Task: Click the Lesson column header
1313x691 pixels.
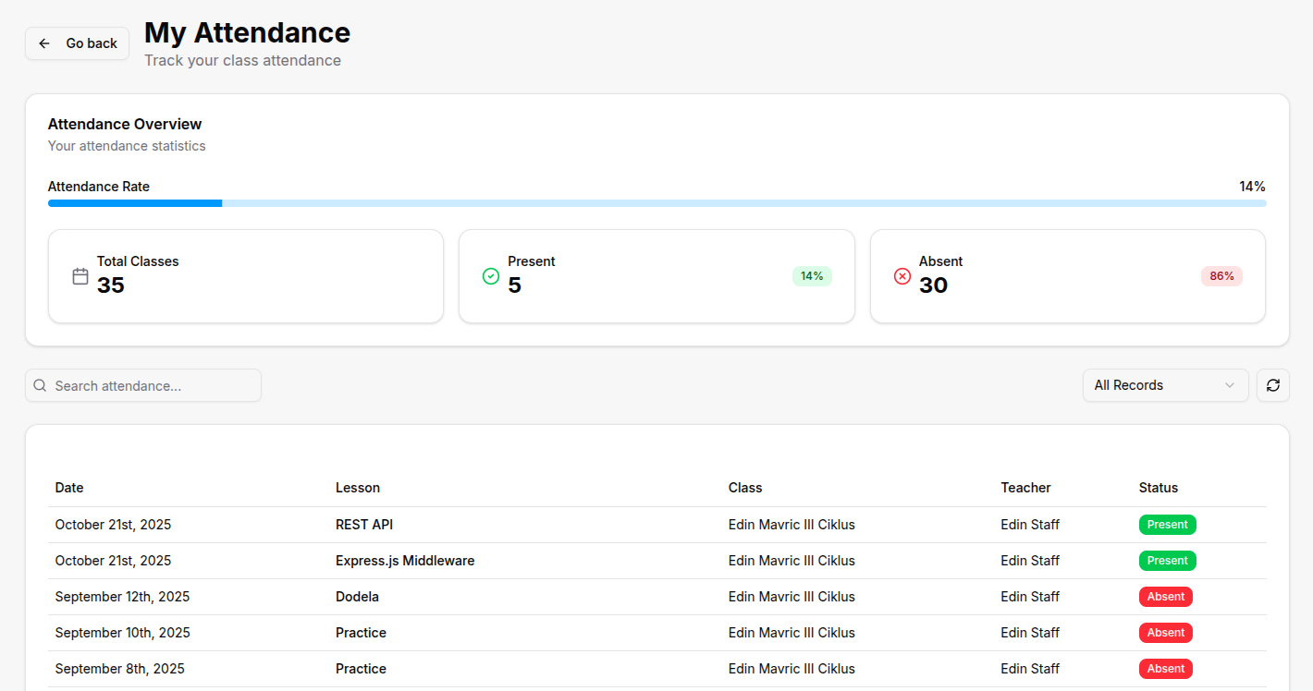Action: coord(358,488)
